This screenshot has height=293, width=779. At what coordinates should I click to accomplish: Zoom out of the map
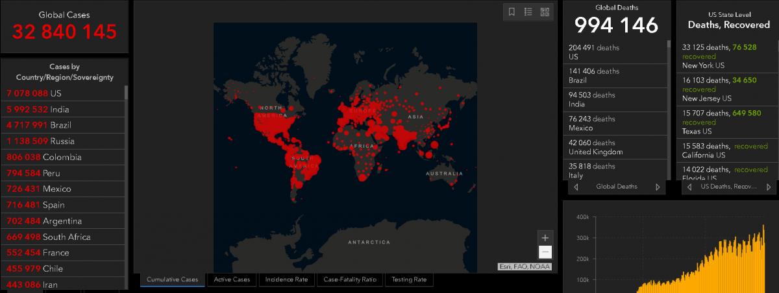tap(545, 252)
